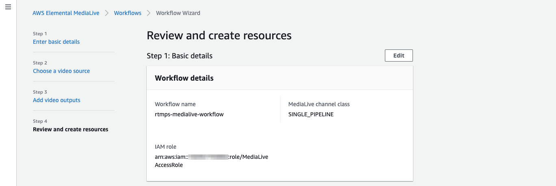This screenshot has height=186, width=556.
Task: Click the MediaLive channel class label
Action: pos(319,104)
